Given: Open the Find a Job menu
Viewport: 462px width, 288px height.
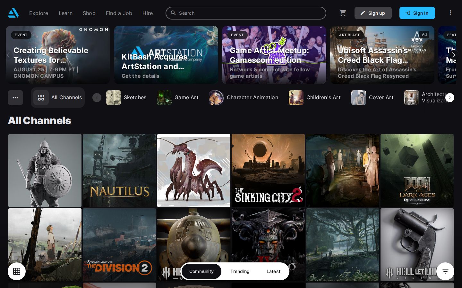Looking at the screenshot, I should [119, 13].
